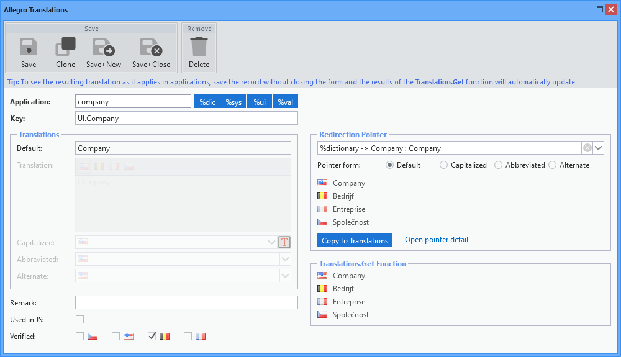Maximize the Allegro Translations window
The height and width of the screenshot is (357, 621).
(x=600, y=9)
